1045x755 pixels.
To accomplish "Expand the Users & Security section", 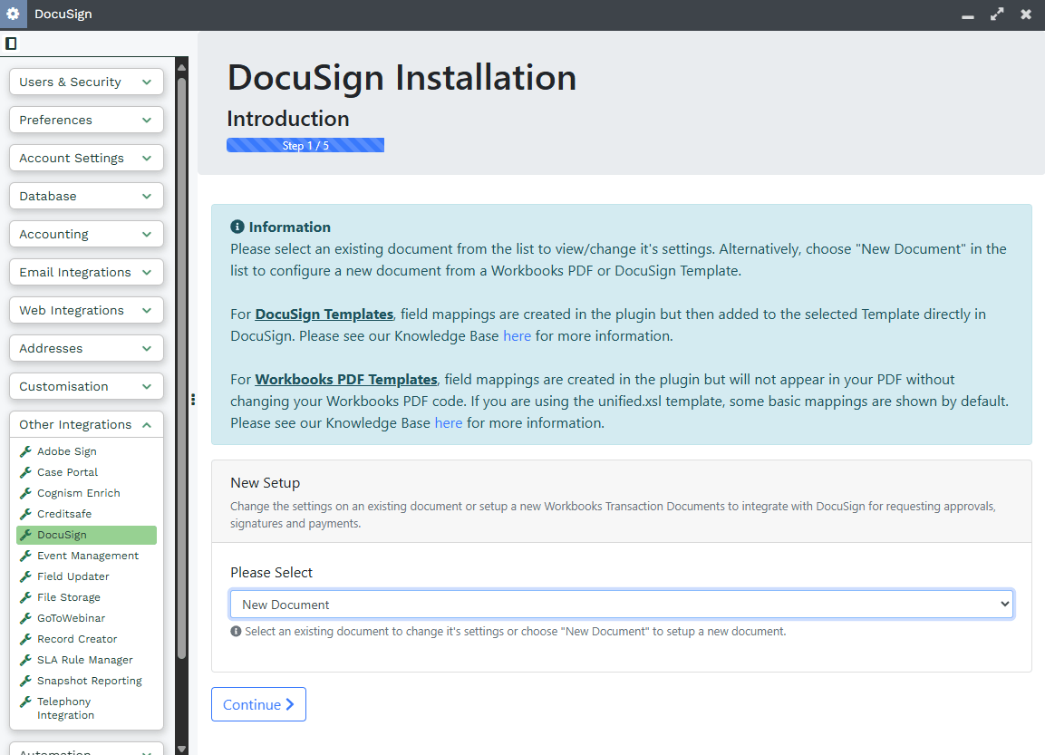I will (x=87, y=82).
